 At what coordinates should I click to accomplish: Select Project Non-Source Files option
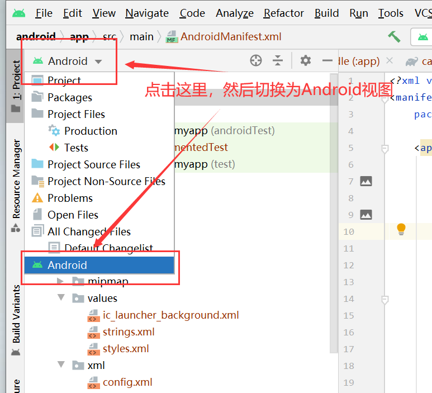pos(99,181)
